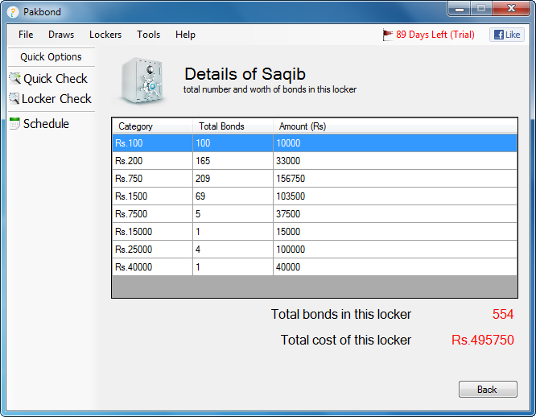
Task: Click 89 Days Left (Trial) link
Action: point(435,35)
